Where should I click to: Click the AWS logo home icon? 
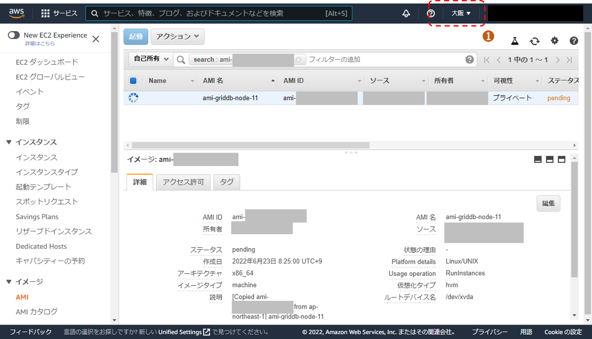tap(16, 13)
